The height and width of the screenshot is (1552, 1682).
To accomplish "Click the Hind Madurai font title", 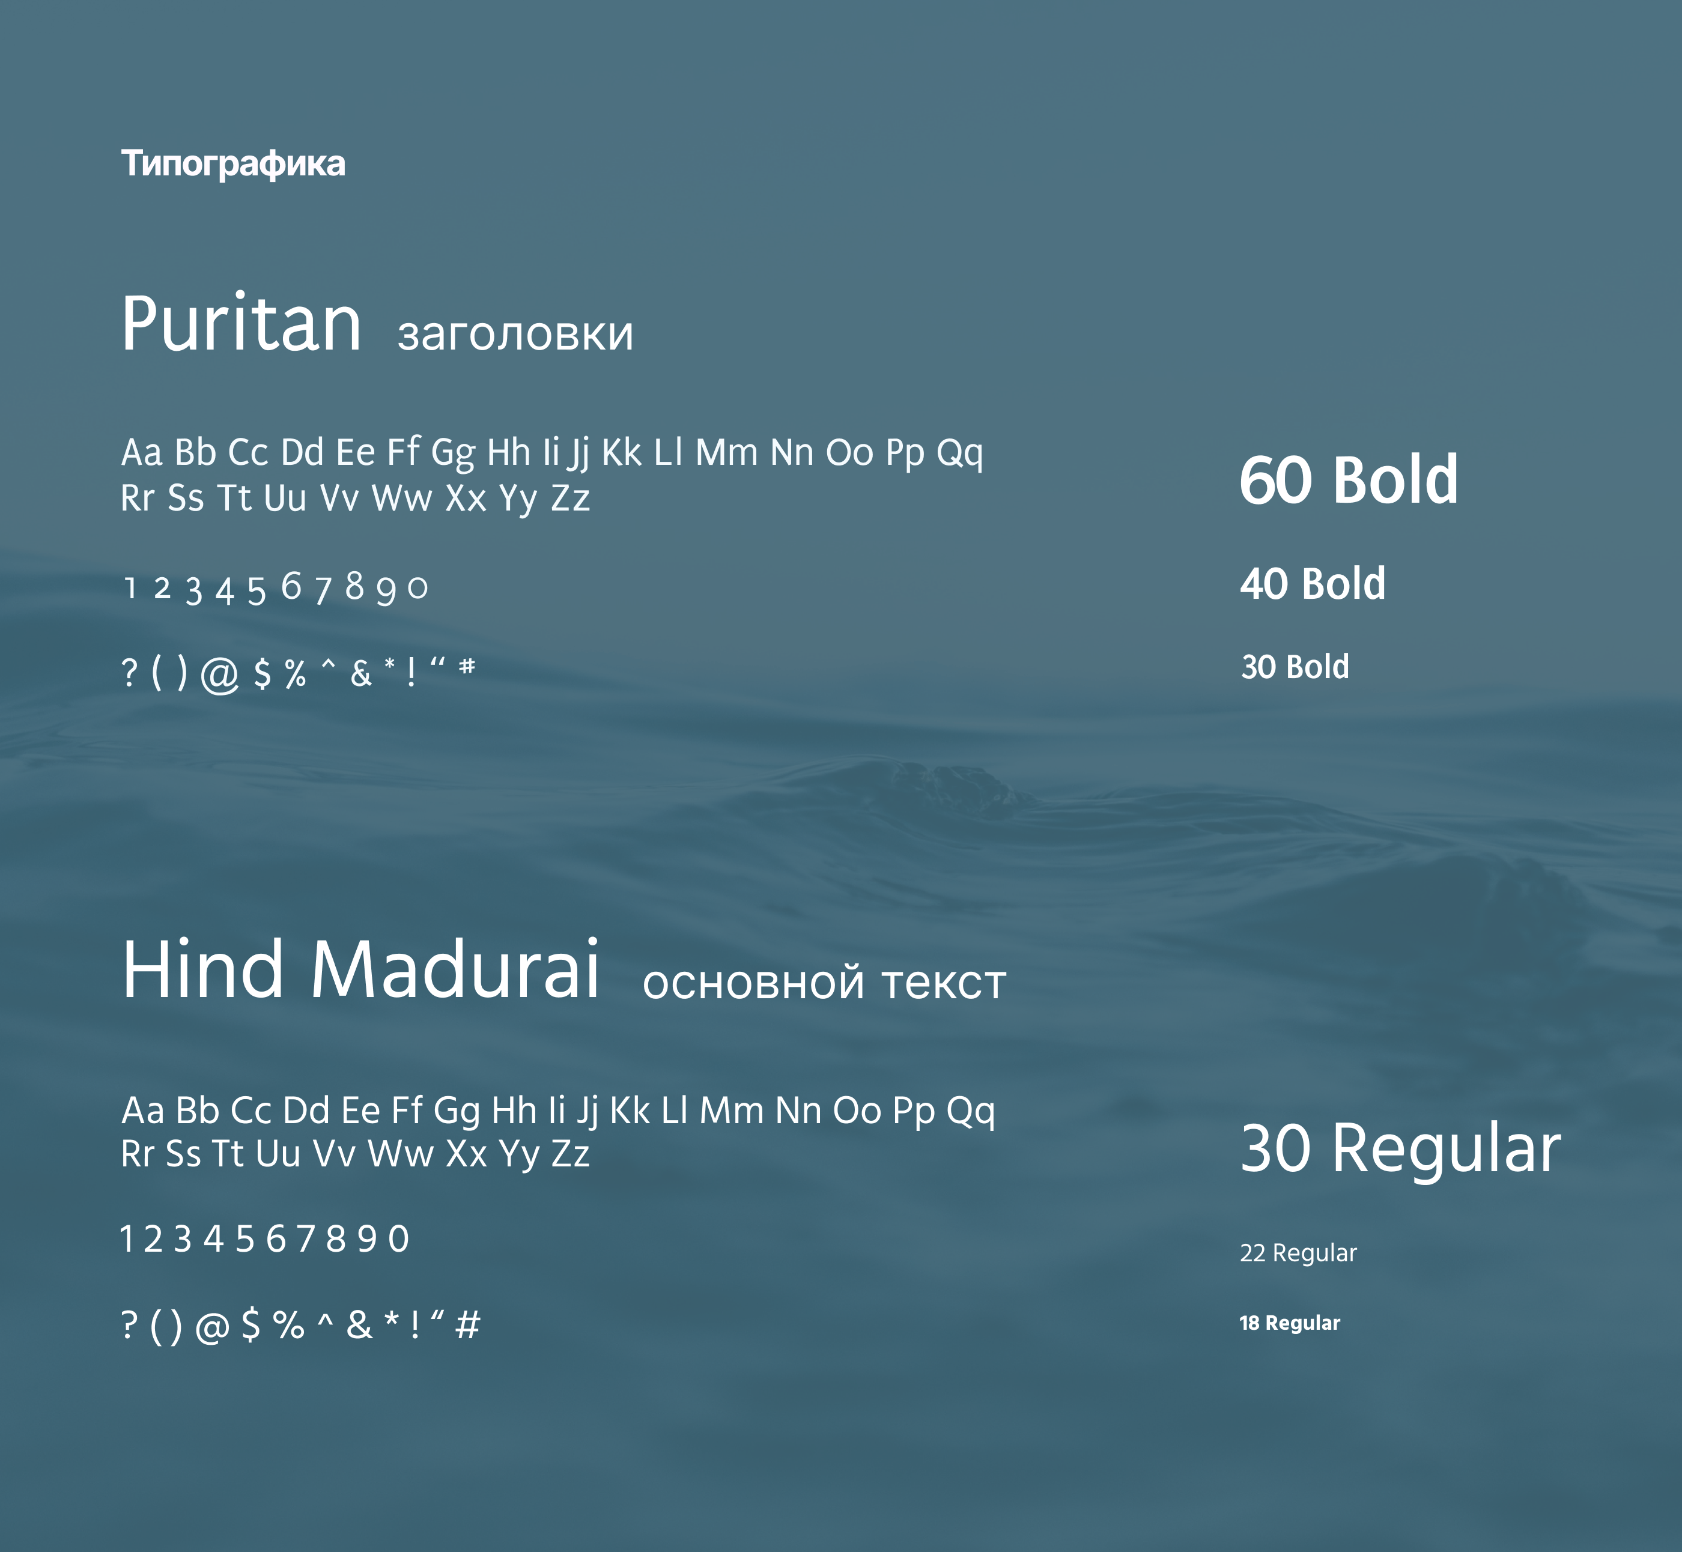I will [360, 970].
